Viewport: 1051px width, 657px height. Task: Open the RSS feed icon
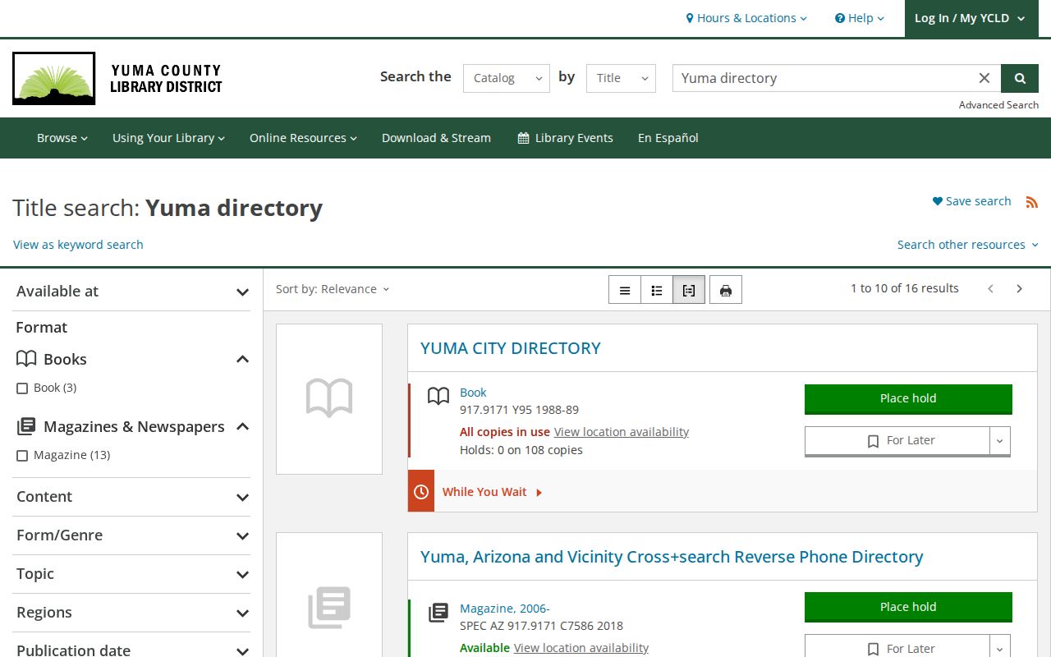[x=1032, y=202]
